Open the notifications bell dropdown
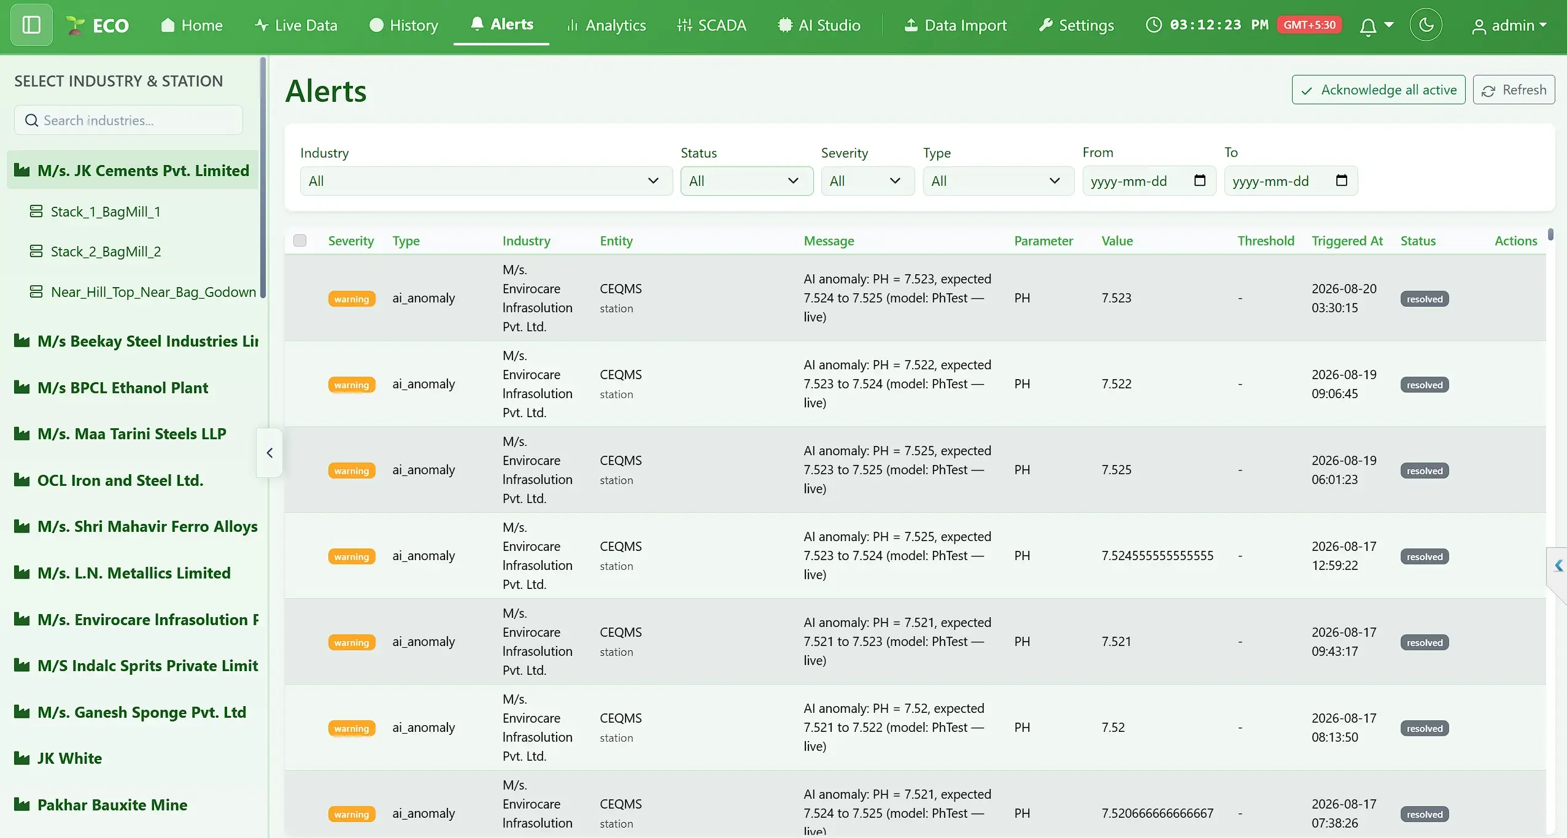 [1375, 26]
